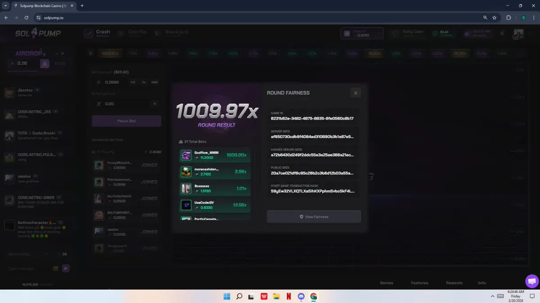Open the Info footer link

482,283
